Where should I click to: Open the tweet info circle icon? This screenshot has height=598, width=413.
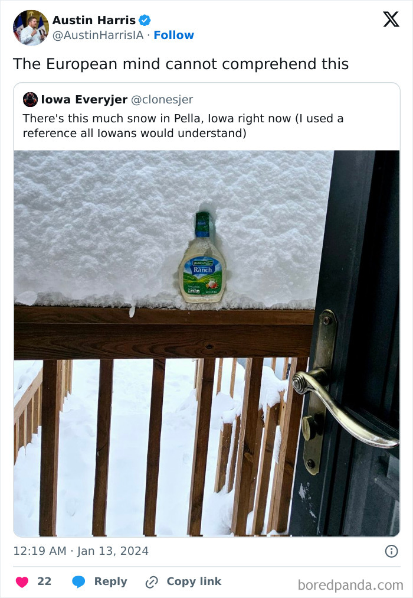coord(391,551)
